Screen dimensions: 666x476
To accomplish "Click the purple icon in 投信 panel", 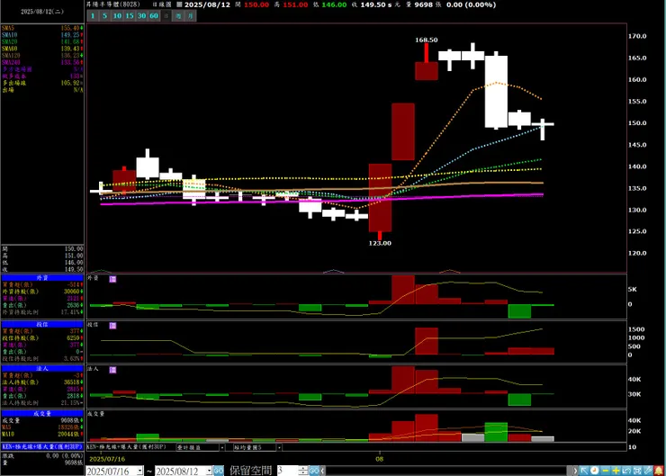I will pyautogui.click(x=112, y=326).
